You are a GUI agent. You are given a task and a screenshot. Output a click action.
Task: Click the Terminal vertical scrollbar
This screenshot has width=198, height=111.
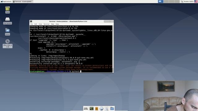[x=113, y=49]
